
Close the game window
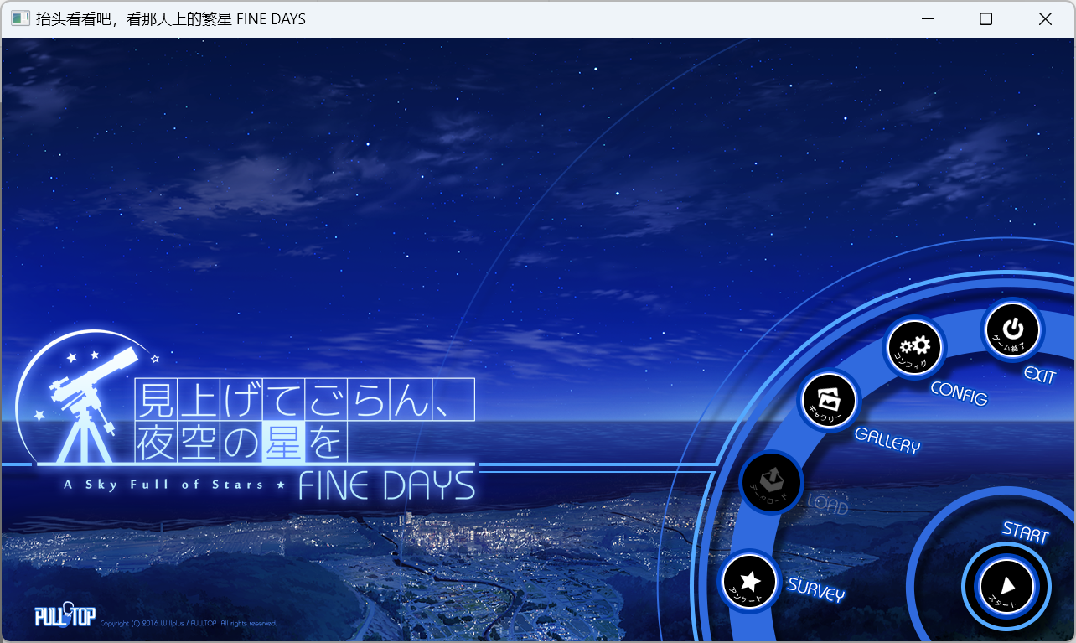(x=1045, y=18)
